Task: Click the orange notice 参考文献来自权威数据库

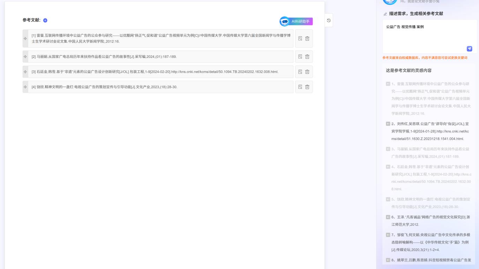Action: point(425,58)
